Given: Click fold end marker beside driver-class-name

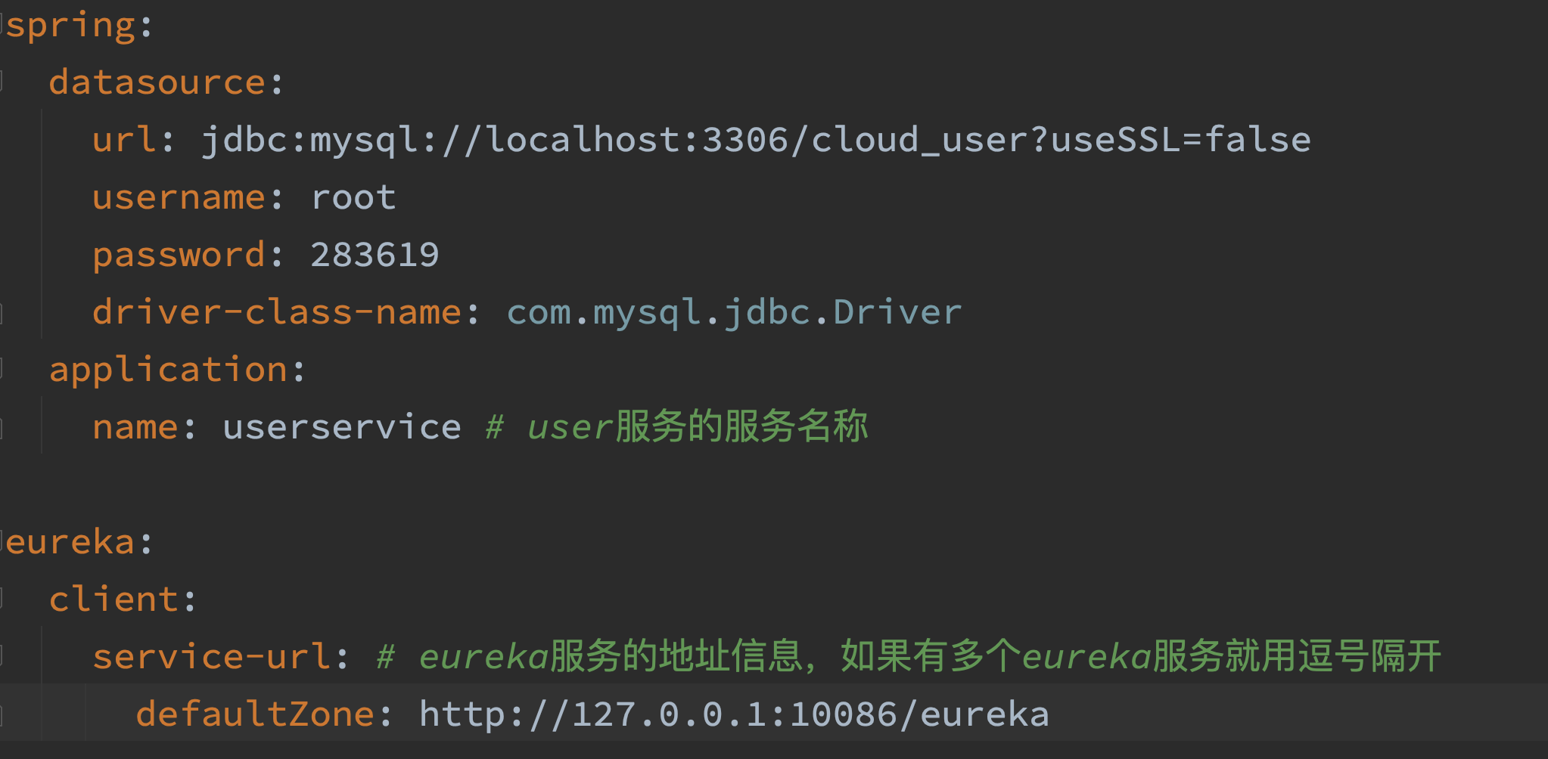Looking at the screenshot, I should click(x=3, y=312).
